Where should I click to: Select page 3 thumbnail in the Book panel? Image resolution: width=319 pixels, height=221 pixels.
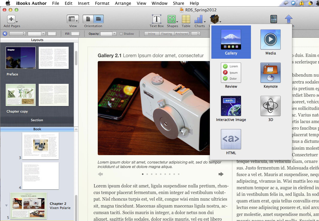[40, 146]
